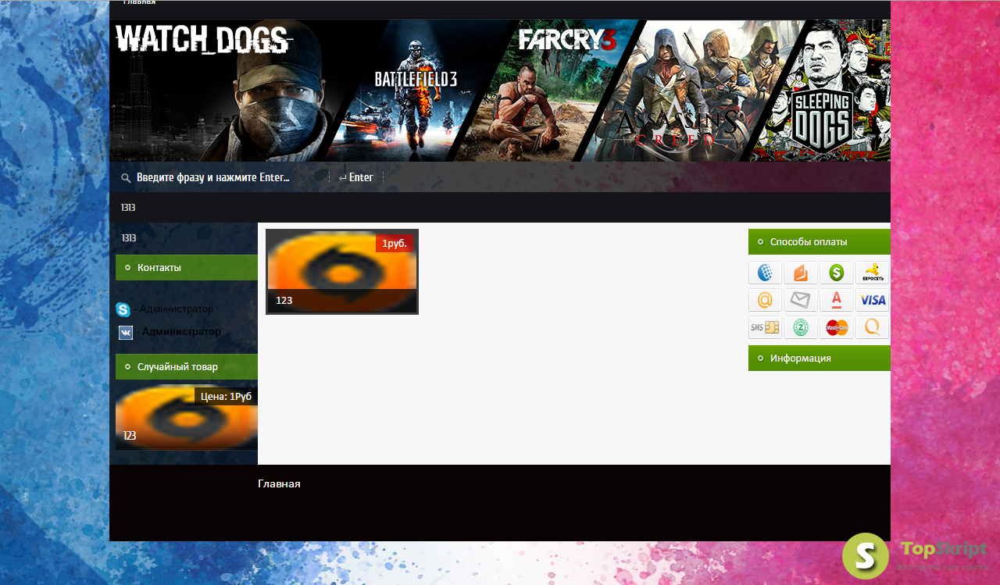1000x585 pixels.
Task: Choose the SMS chip payment icon
Action: point(765,327)
